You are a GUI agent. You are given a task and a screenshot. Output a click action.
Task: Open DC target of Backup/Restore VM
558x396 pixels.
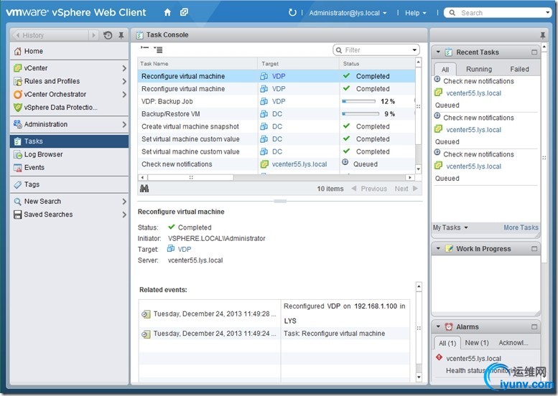(x=277, y=114)
